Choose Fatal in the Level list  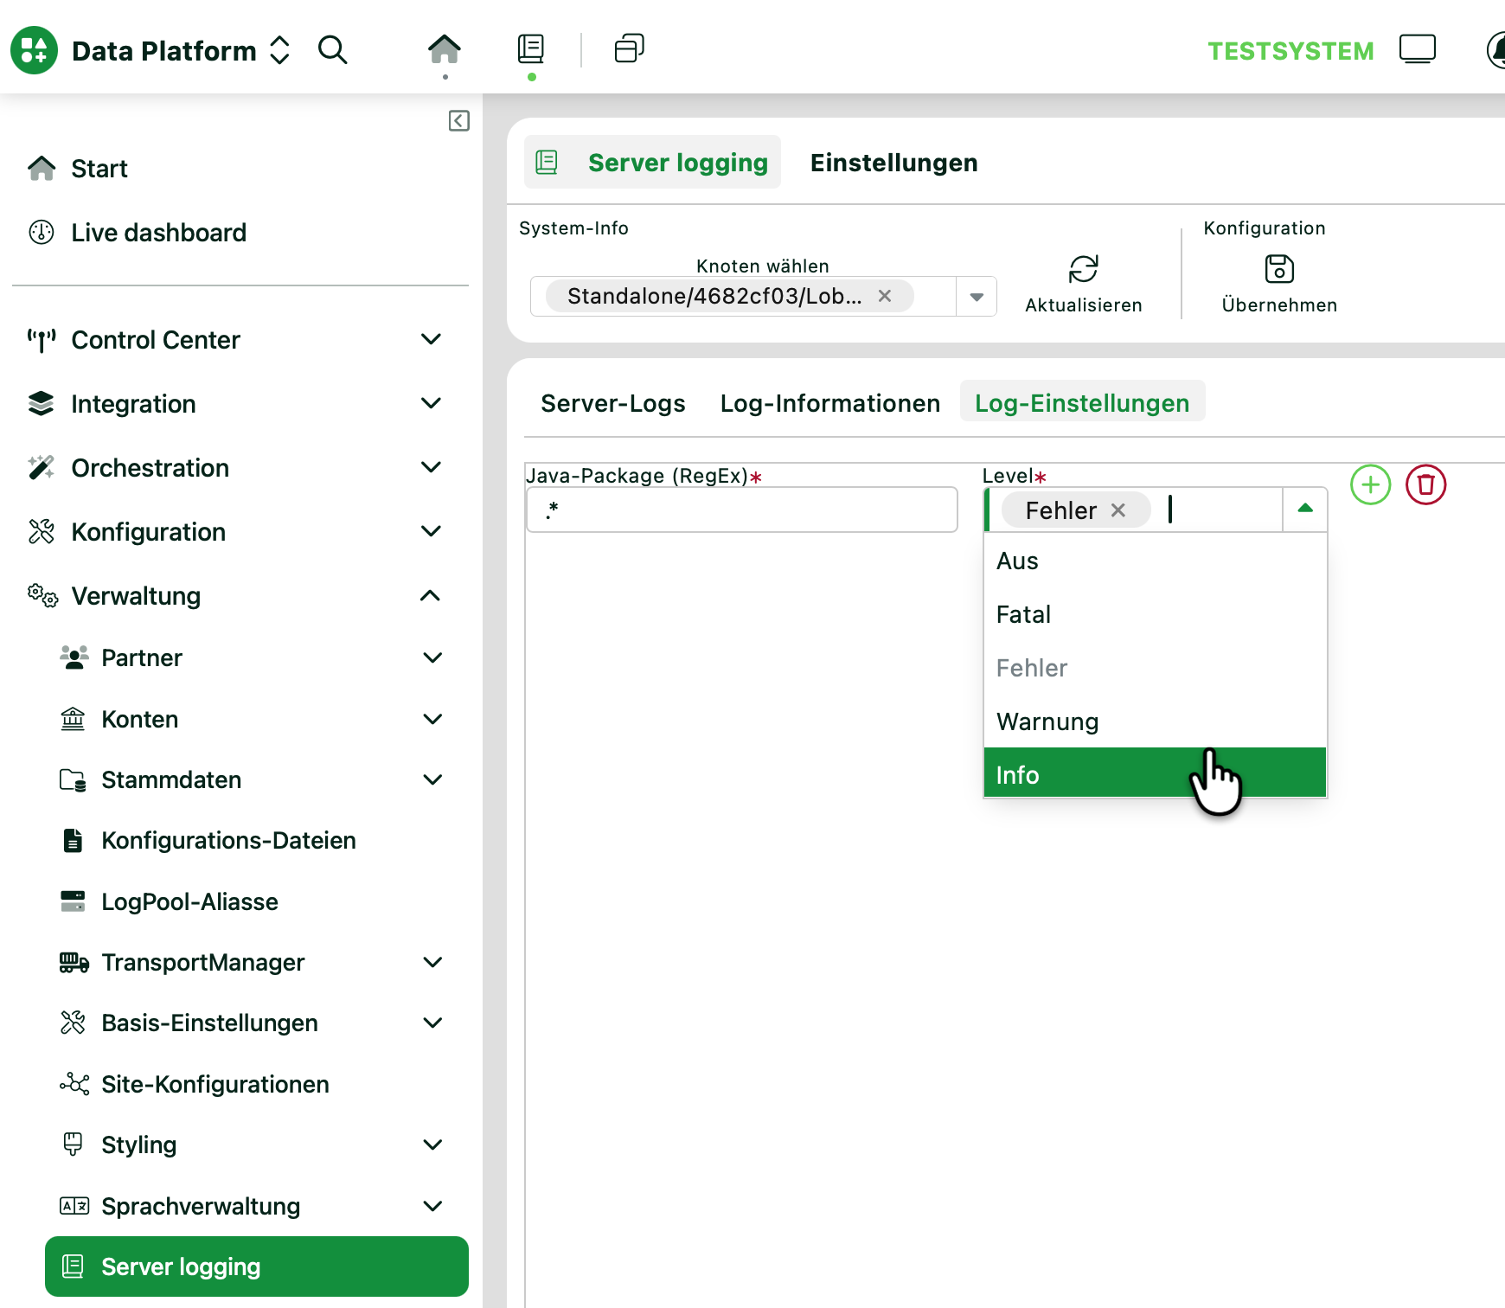coord(1156,614)
